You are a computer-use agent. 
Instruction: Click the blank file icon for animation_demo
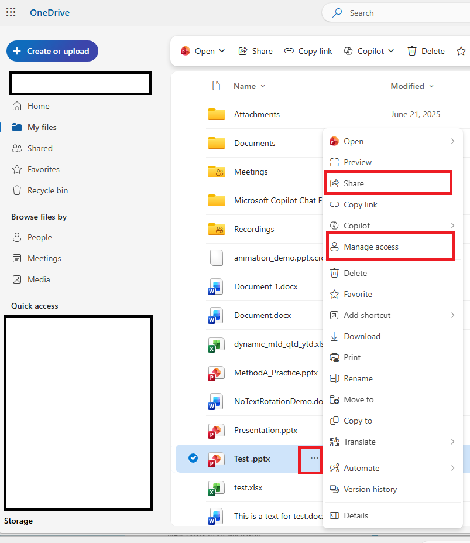point(217,258)
